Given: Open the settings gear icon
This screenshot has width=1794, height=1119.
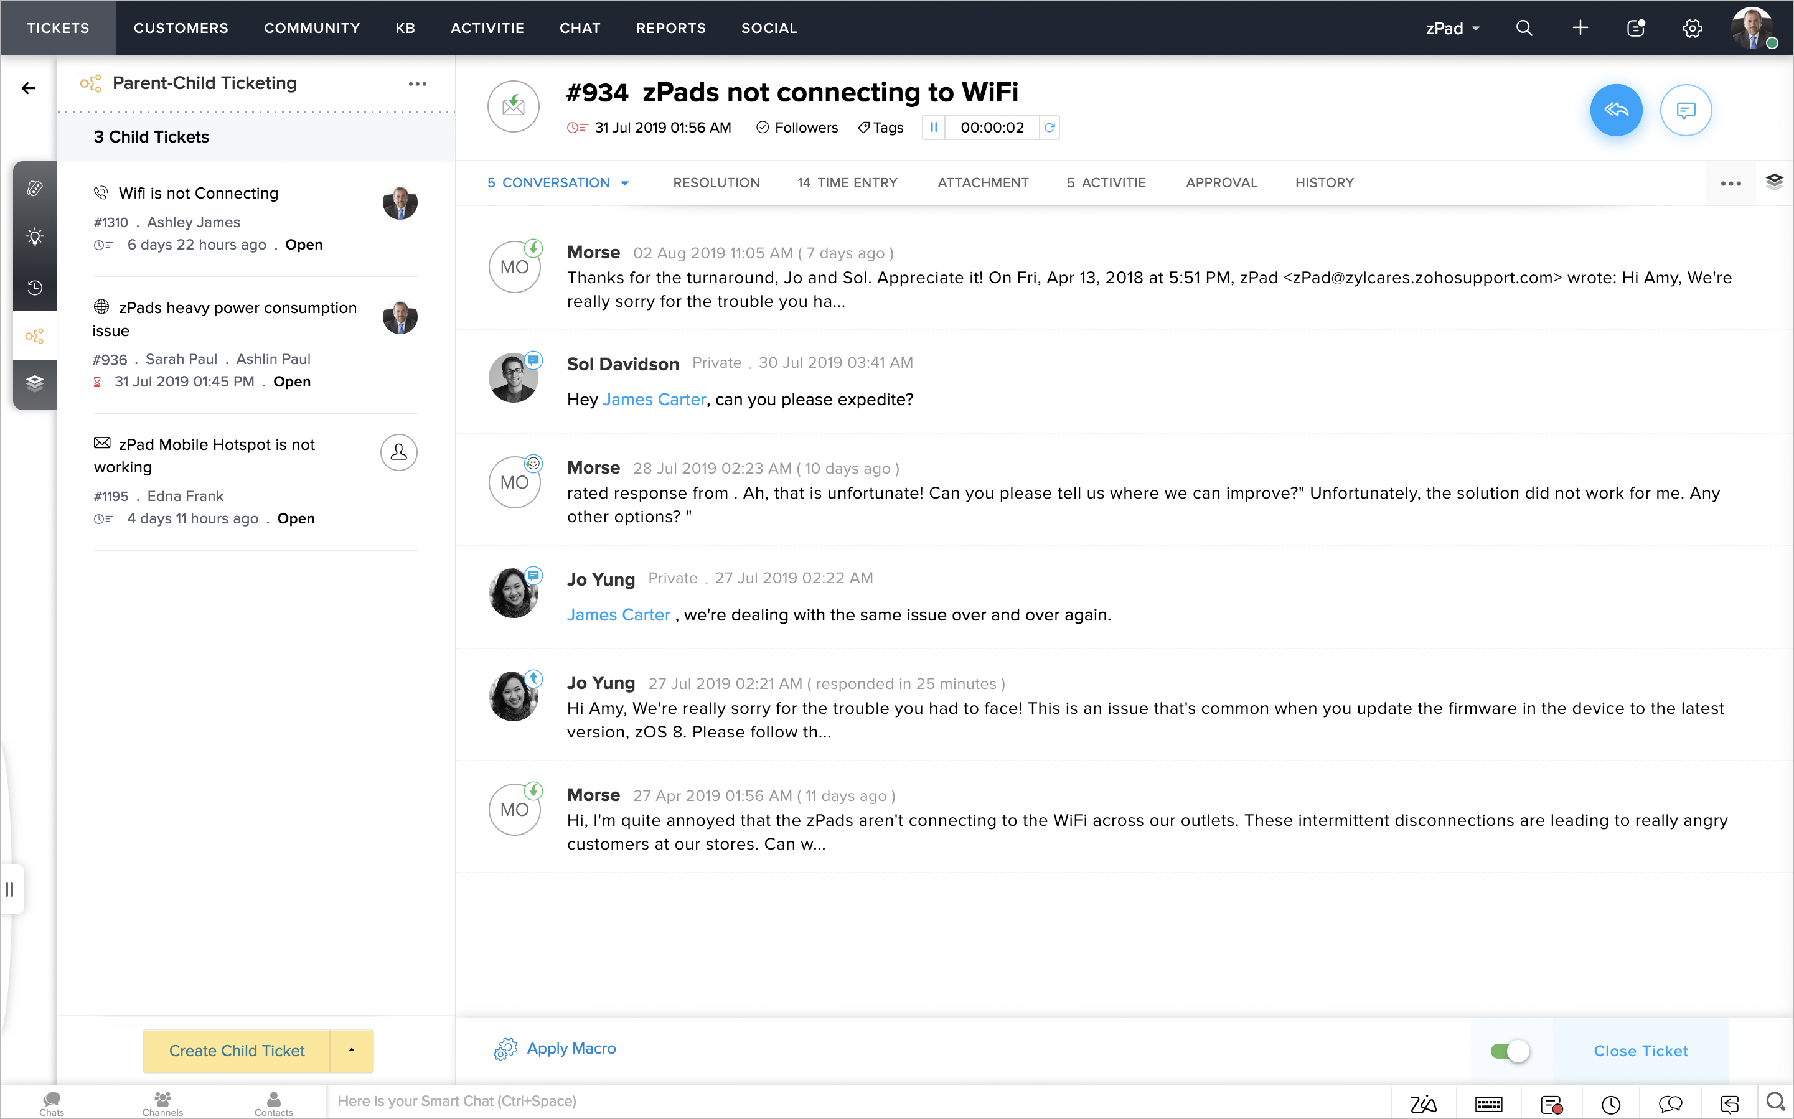Looking at the screenshot, I should 1692,28.
